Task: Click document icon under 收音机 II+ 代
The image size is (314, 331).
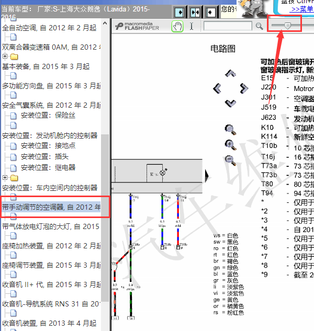Action: coord(13,294)
